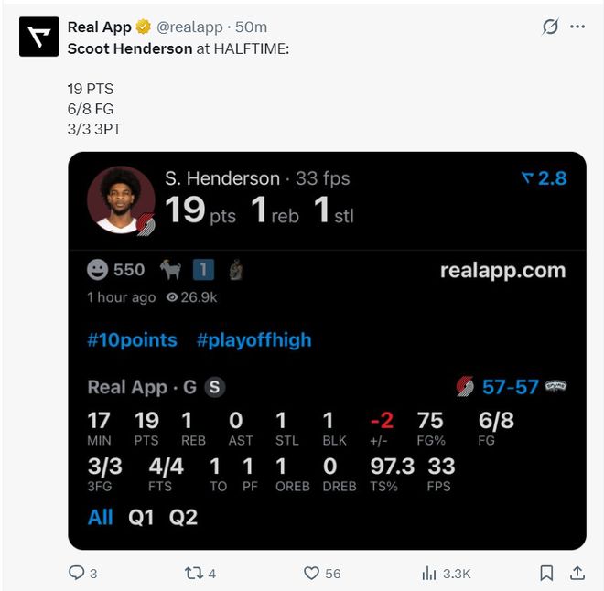This screenshot has height=591, width=604.
Task: Click the Trail Blazers logo beside the score
Action: tap(465, 387)
